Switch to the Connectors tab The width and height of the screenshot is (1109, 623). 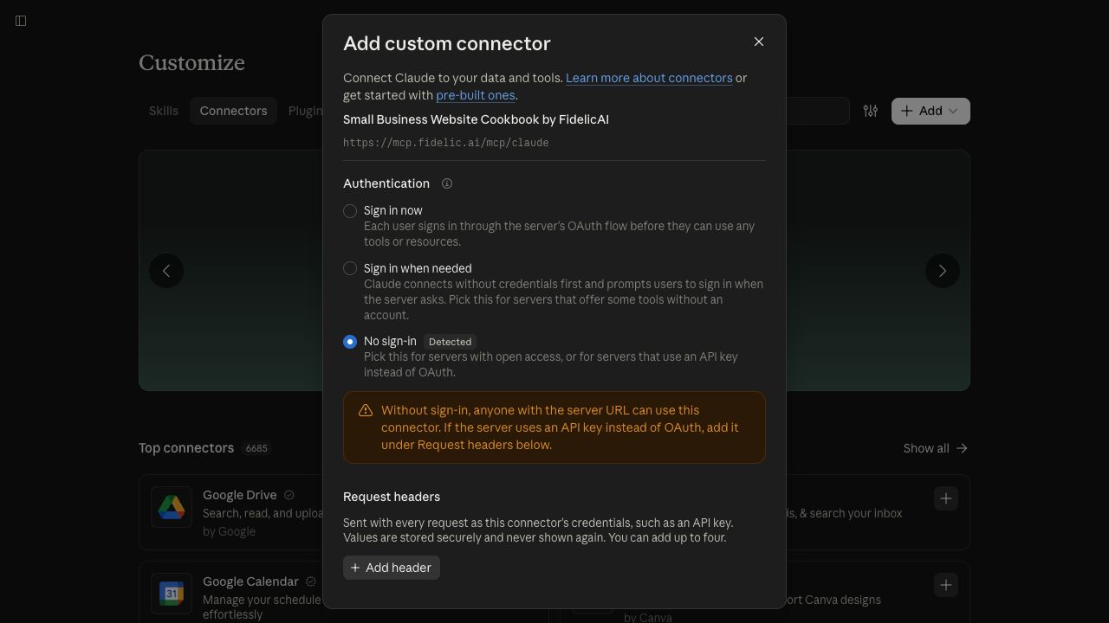[233, 111]
